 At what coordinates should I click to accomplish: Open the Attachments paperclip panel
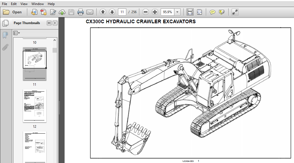(x=5, y=47)
